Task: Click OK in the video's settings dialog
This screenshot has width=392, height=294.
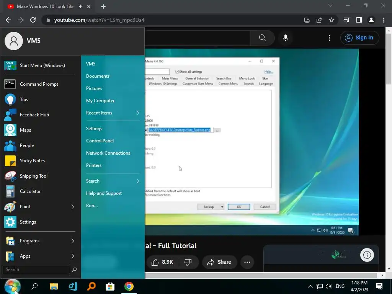Action: [x=239, y=207]
